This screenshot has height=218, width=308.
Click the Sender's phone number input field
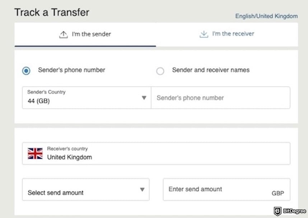(221, 97)
